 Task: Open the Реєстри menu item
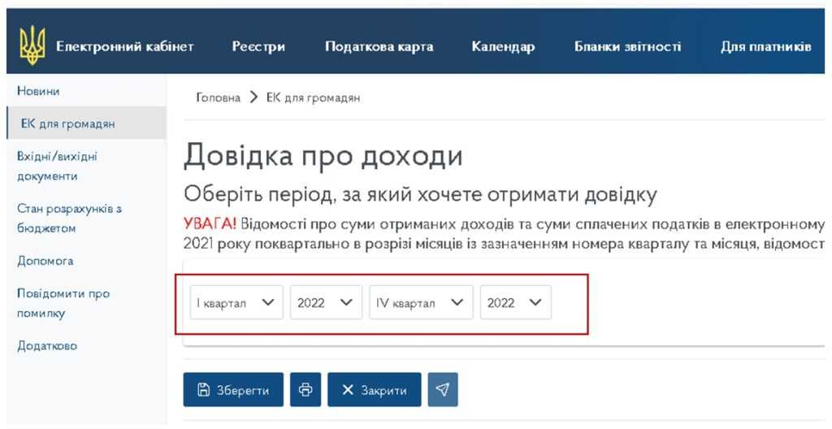point(258,47)
